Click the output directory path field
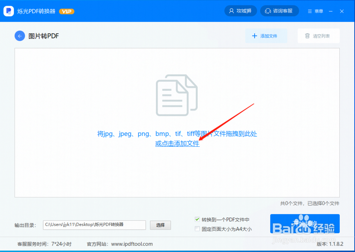The width and height of the screenshot is (355, 252). (x=94, y=225)
